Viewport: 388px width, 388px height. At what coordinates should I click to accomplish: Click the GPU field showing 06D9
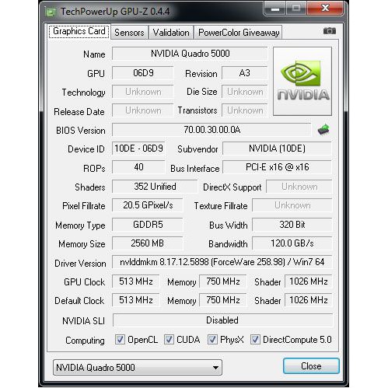(143, 73)
